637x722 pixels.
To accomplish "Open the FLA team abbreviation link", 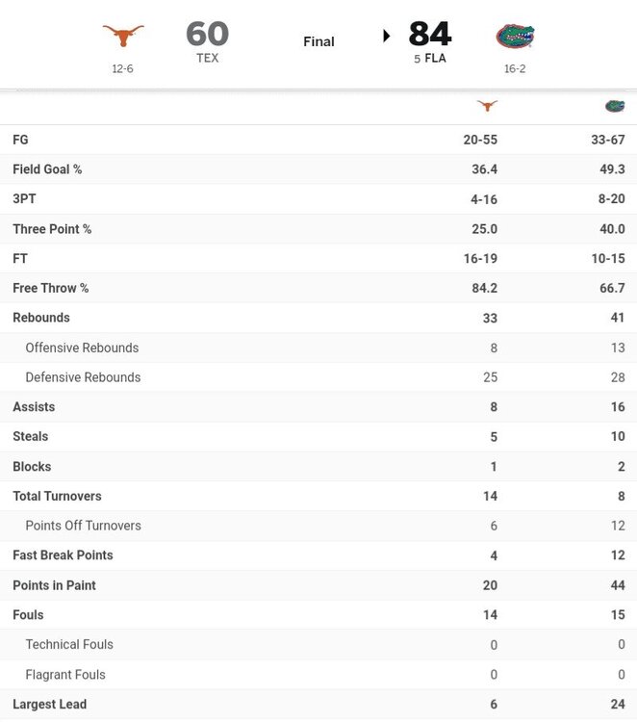I will click(436, 58).
